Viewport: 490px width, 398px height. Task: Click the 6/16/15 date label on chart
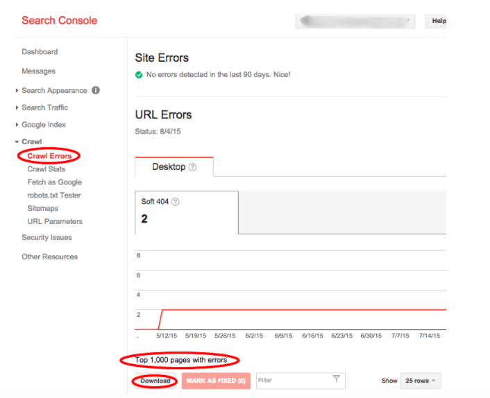pos(312,336)
